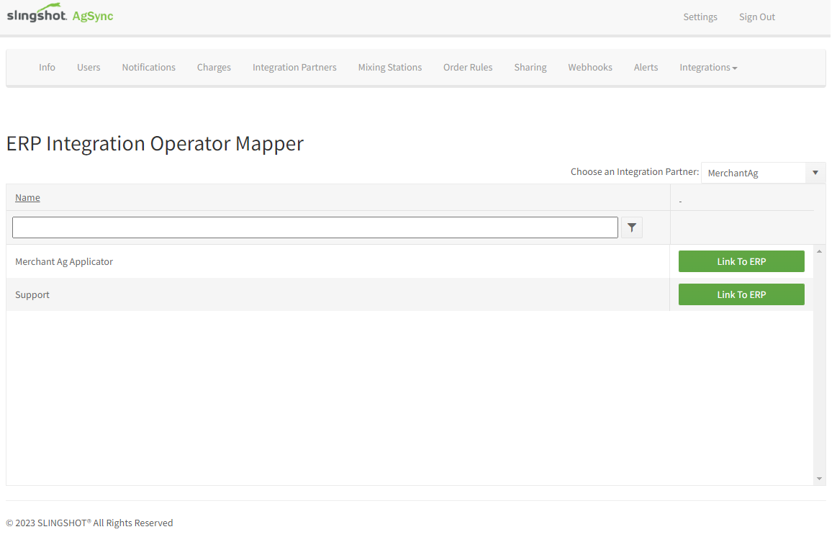
Task: Go to the Notifications tab
Action: click(148, 68)
